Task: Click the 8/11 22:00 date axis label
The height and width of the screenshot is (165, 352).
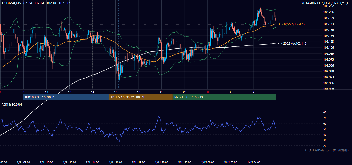Action: [185, 163]
